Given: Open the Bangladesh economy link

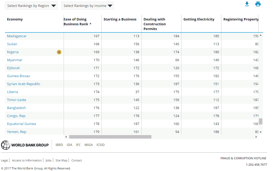Looking at the screenshot, I should [x=16, y=108].
